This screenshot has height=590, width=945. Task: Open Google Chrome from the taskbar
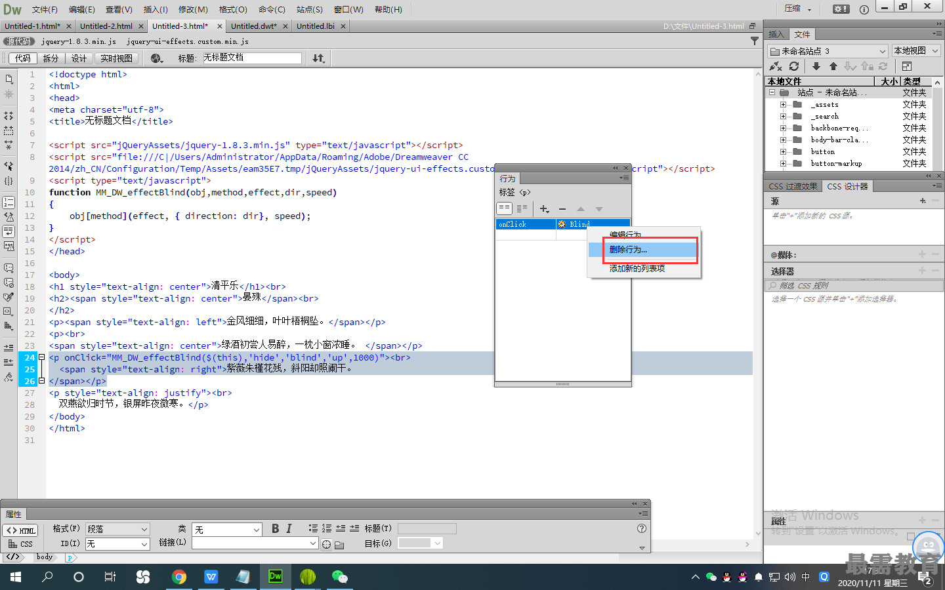coord(178,577)
